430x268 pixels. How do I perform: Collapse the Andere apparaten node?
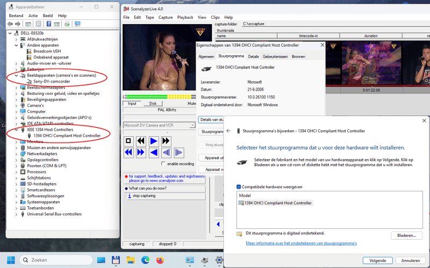point(16,46)
